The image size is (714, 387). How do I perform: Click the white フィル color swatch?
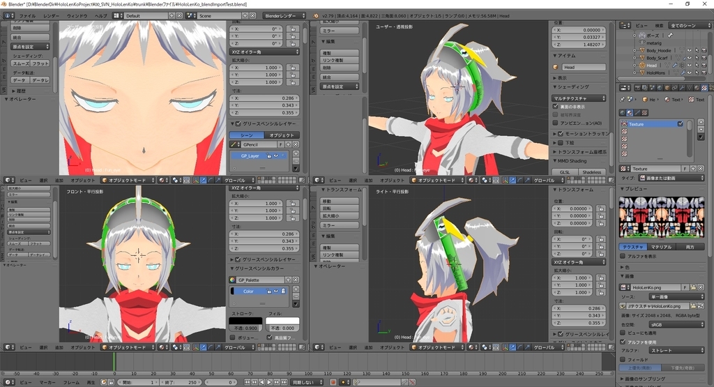tap(282, 321)
